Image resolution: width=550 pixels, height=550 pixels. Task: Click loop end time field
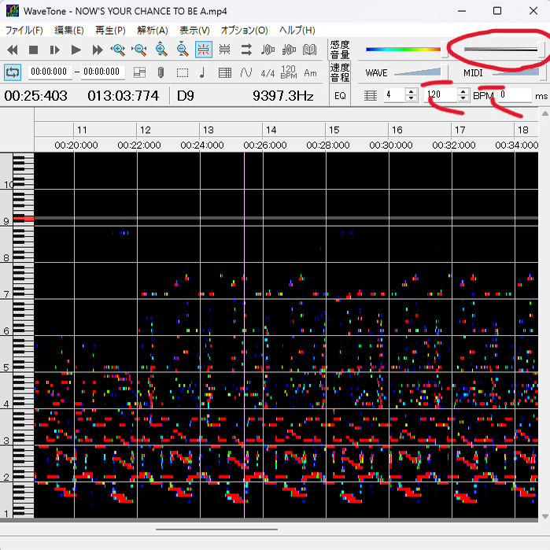[102, 72]
